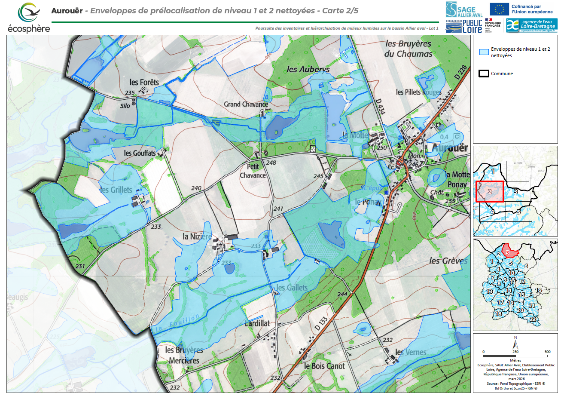Click the north arrow symbol
The image size is (564, 399).
(515, 344)
